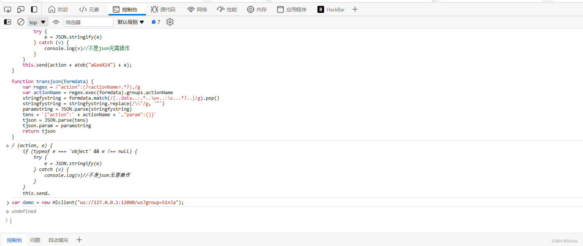Click the tjson.param = paramstring line
Viewport: 583px width, 246px height.
point(57,126)
